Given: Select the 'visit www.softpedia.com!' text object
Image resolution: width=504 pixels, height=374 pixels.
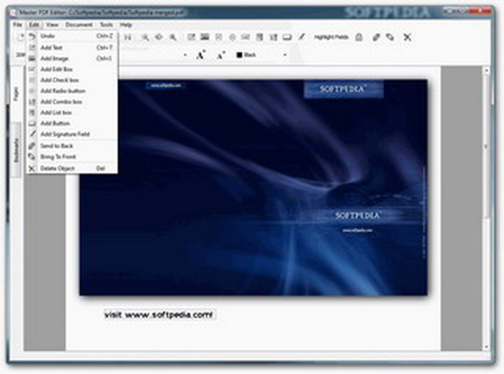Looking at the screenshot, I should point(159,315).
